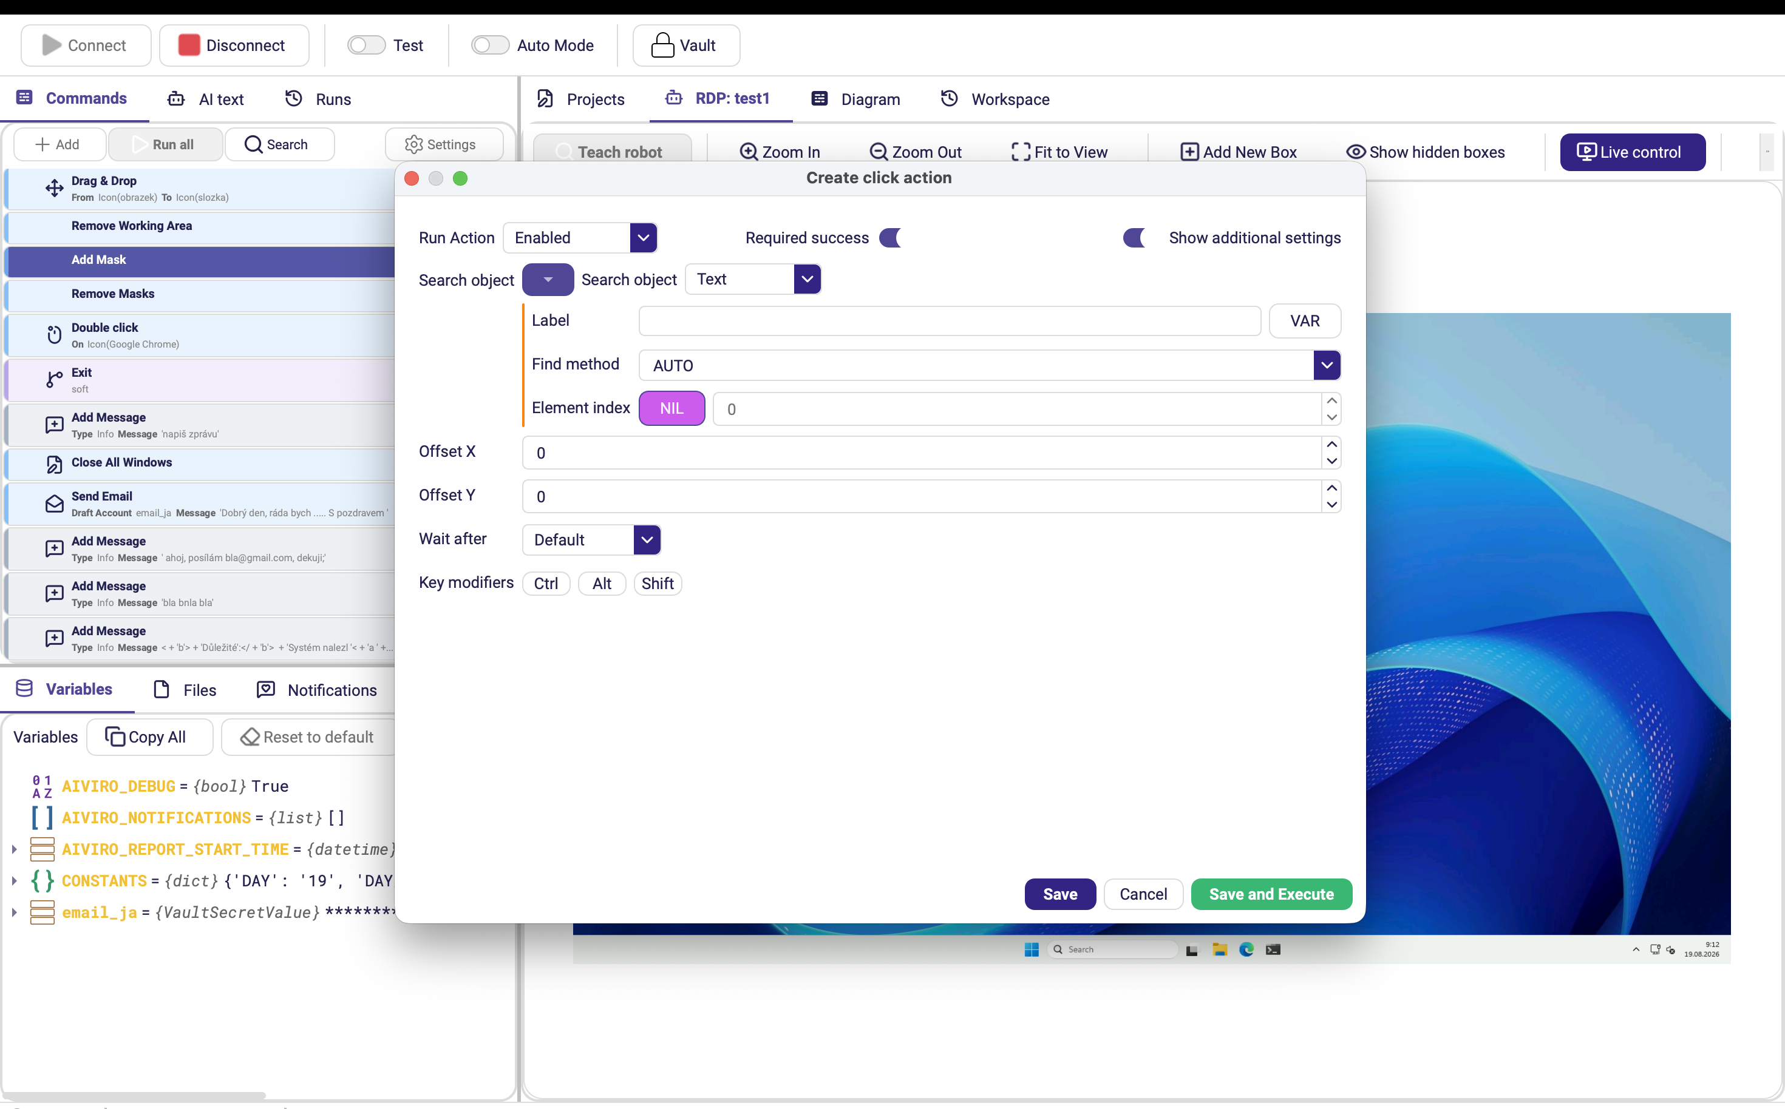Image resolution: width=1785 pixels, height=1109 pixels.
Task: Open the Notifications tab
Action: [x=316, y=689]
